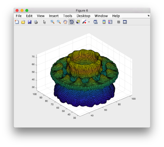Click the yellow top of the 3D surface

pos(84,62)
